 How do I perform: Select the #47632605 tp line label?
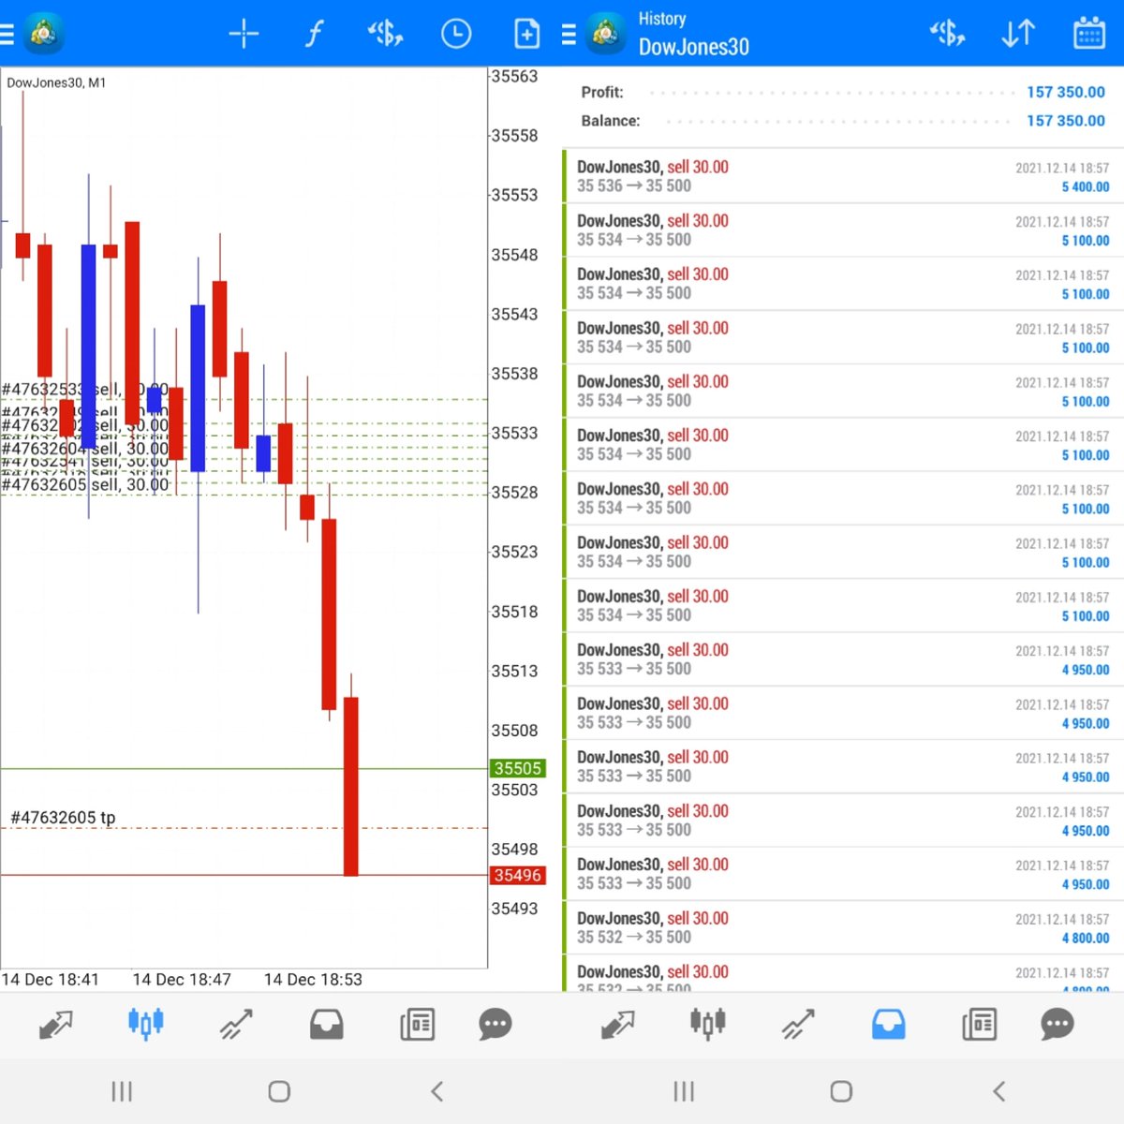click(63, 818)
